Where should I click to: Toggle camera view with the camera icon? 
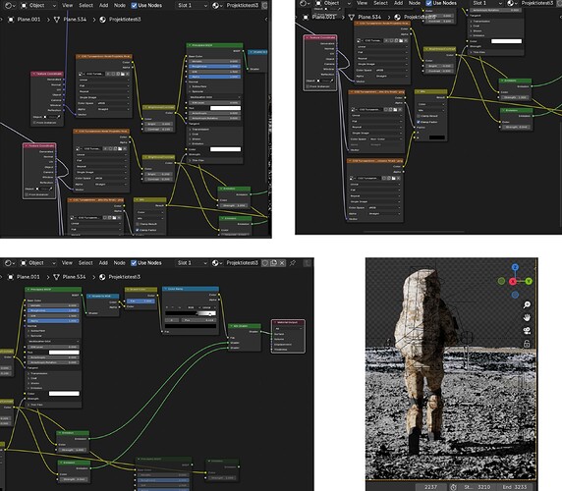[527, 331]
